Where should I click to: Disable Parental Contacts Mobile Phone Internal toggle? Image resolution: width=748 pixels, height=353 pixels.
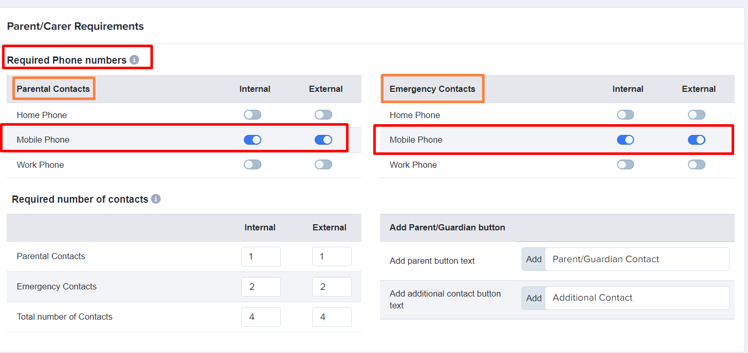click(x=253, y=140)
